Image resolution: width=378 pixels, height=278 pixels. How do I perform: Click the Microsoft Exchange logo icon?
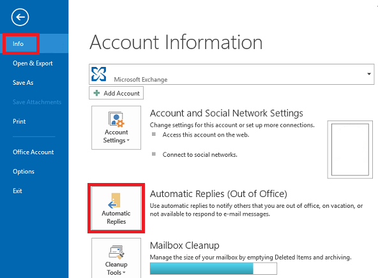click(98, 74)
